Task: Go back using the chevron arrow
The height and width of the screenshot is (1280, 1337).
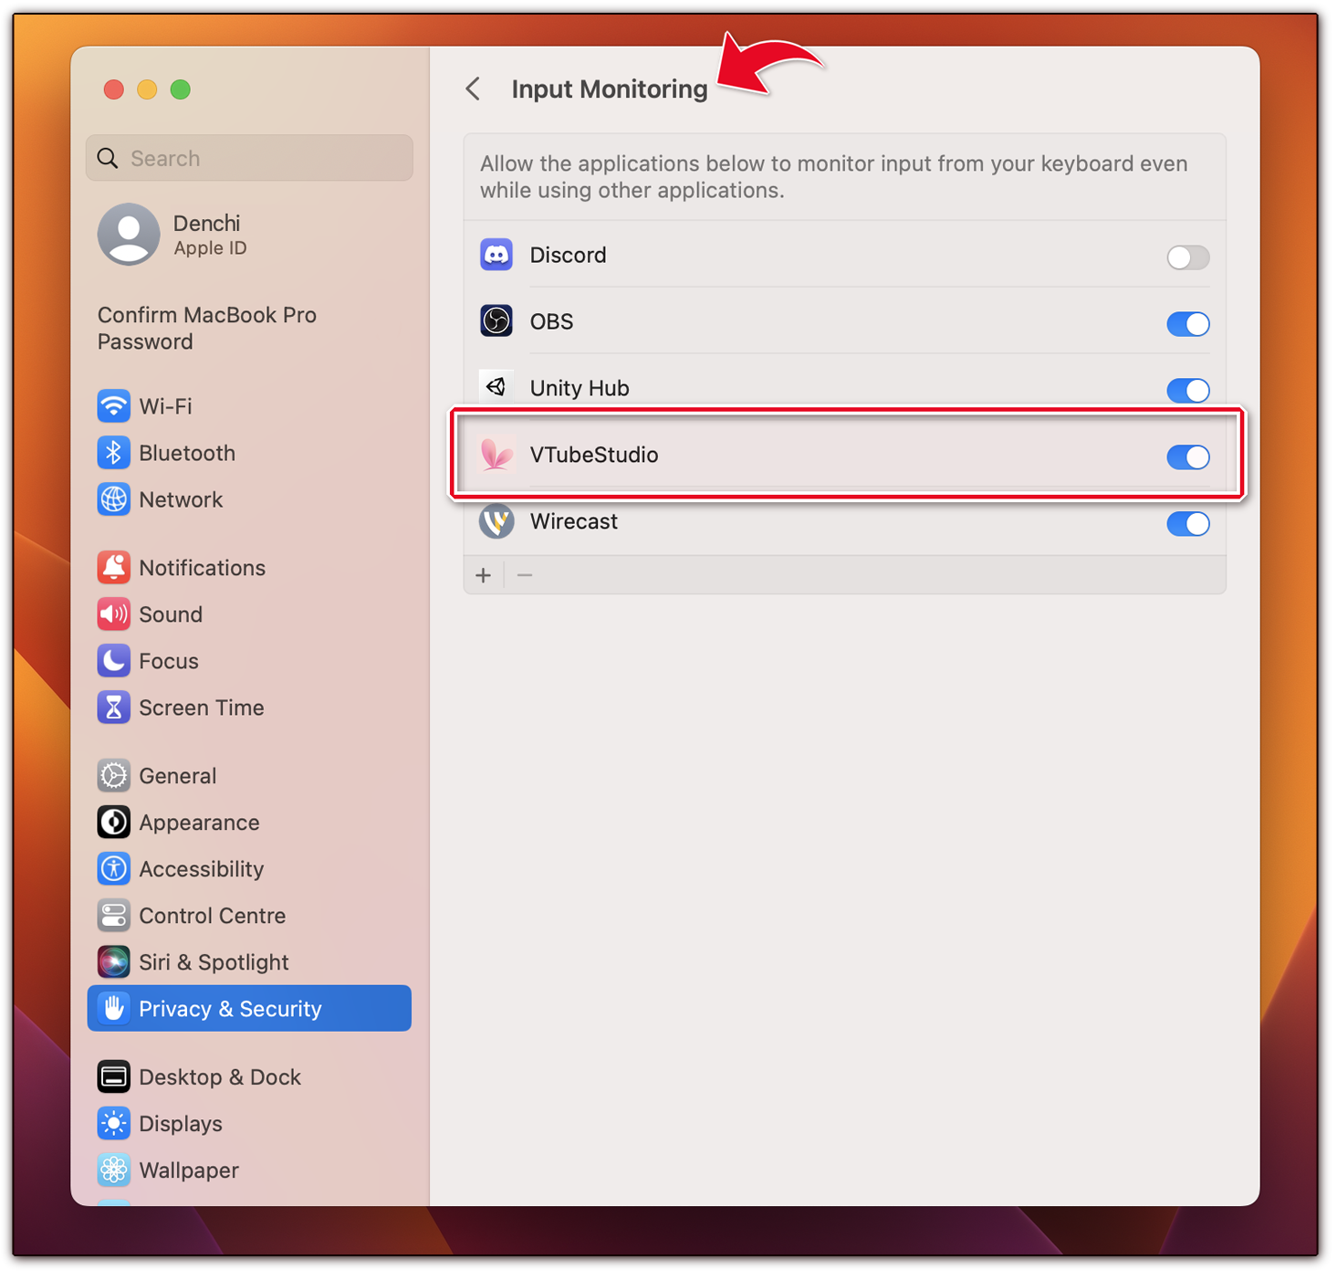Action: pyautogui.click(x=473, y=89)
